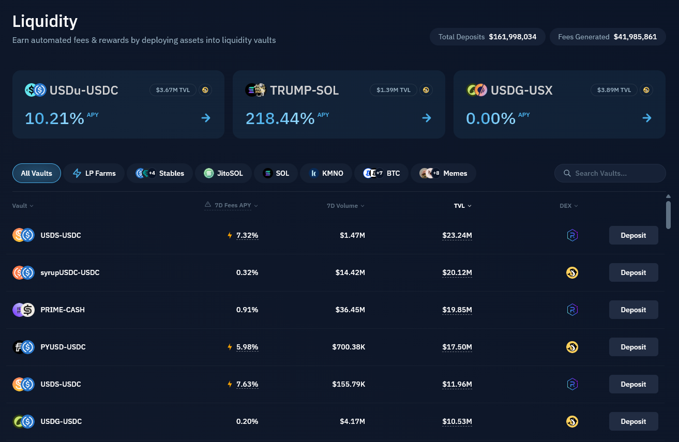Click the lightning boost icon beside 5.98%
The image size is (679, 442).
point(230,347)
